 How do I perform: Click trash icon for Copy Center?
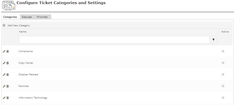coord(8,63)
